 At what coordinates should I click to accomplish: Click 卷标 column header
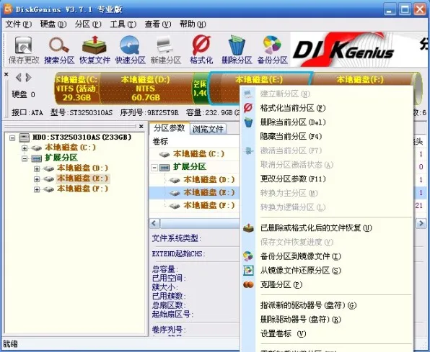(160, 142)
